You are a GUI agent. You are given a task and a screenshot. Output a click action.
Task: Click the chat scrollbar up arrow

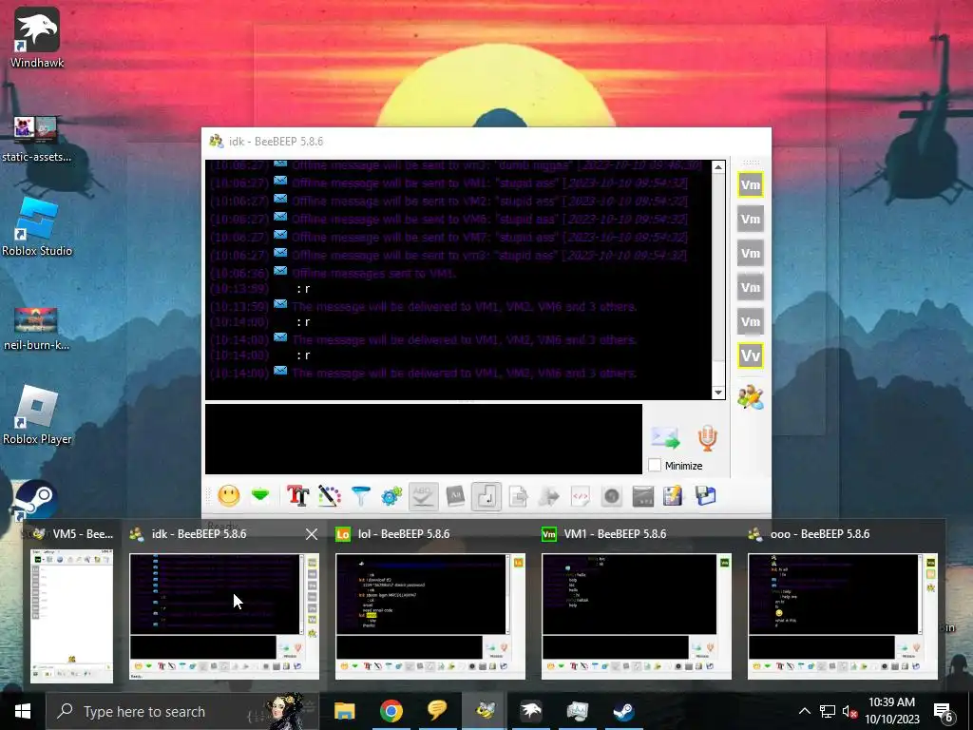(x=718, y=167)
